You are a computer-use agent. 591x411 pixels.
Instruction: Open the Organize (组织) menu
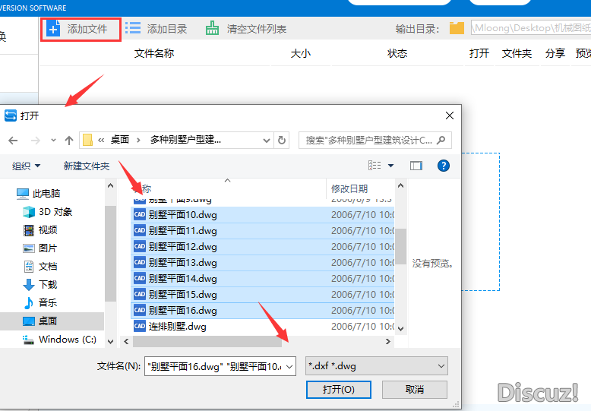point(27,166)
